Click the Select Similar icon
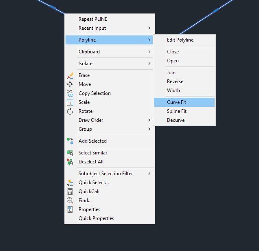This screenshot has height=251, width=259. (70, 153)
